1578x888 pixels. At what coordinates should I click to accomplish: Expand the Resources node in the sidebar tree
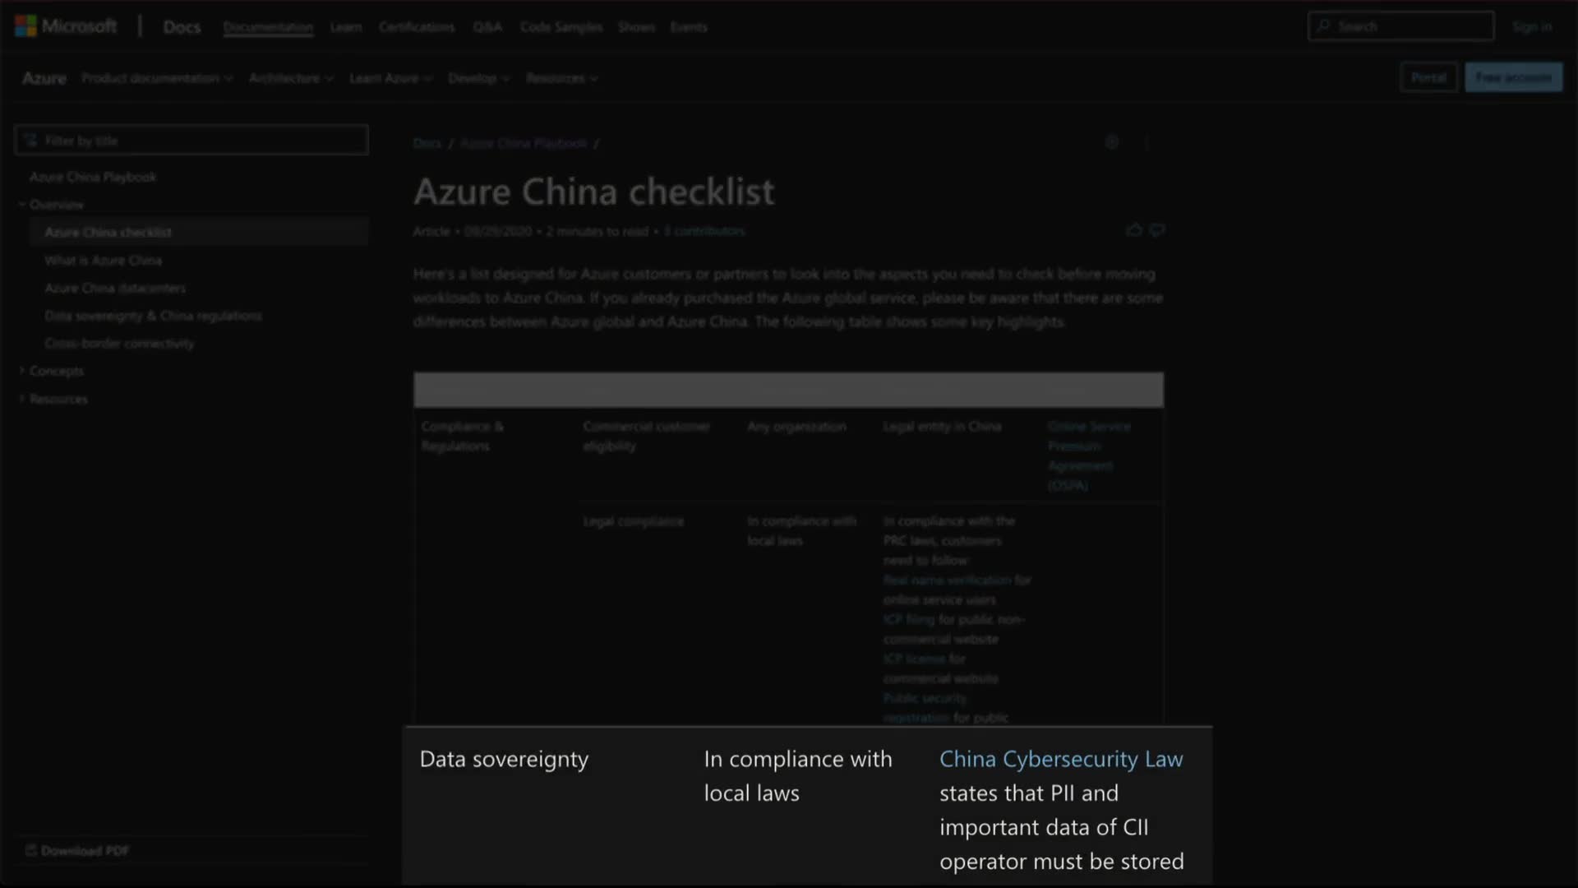click(x=22, y=400)
